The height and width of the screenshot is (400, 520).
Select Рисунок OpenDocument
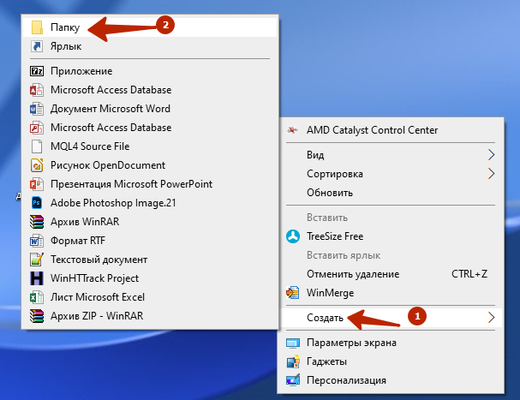150,165
